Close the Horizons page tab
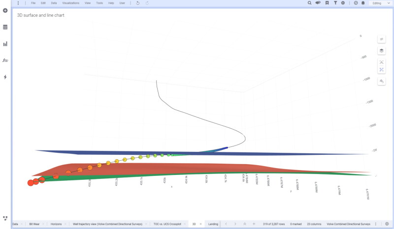The image size is (394, 229). [x=66, y=224]
